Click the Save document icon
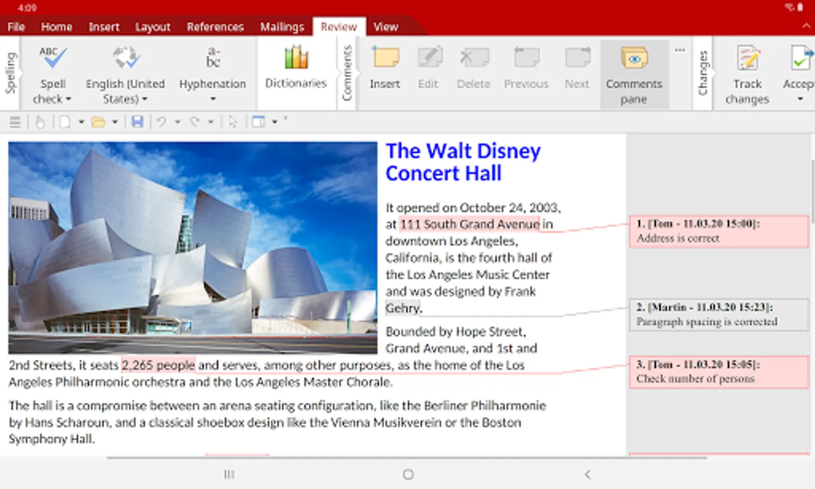Screen dimensions: 815x489 [x=137, y=122]
